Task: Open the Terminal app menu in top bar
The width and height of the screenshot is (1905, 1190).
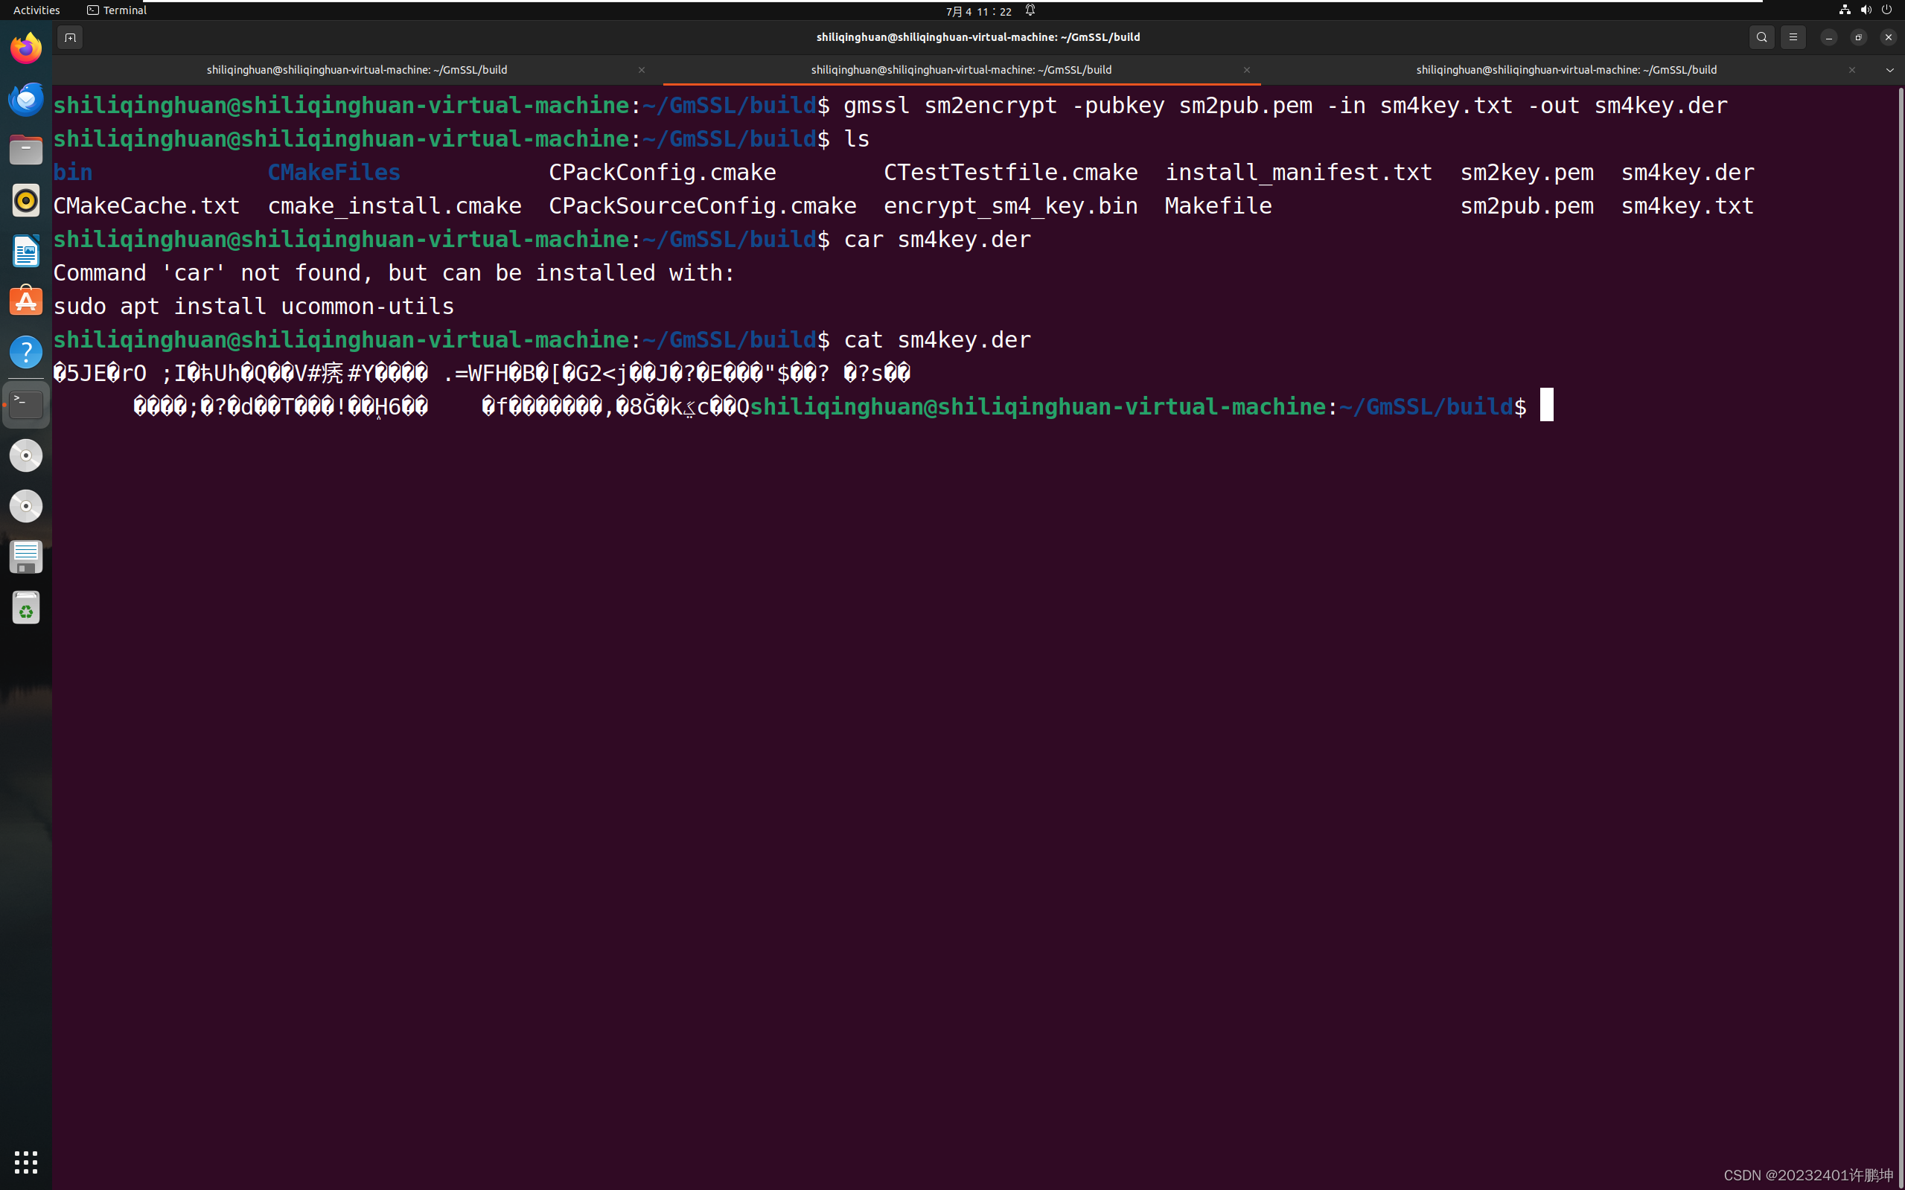Action: 117,10
